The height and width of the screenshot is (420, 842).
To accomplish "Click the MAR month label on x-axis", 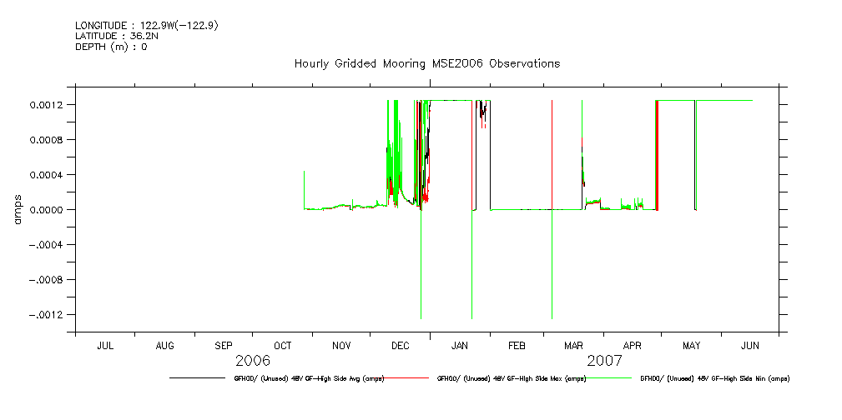I will (x=573, y=345).
